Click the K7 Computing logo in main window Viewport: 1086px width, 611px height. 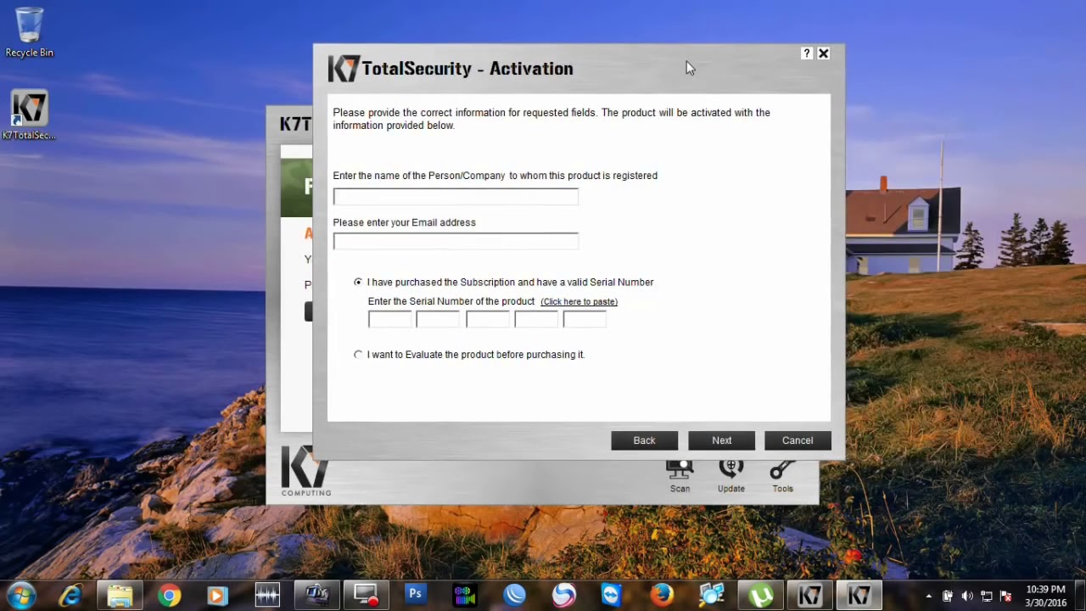pos(305,472)
